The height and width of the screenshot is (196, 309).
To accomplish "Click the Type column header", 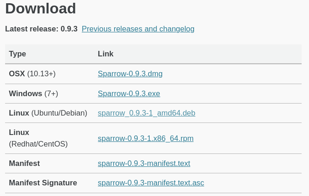I will coord(18,54).
